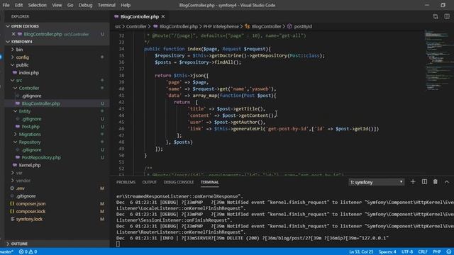454x255 pixels.
Task: Open the Edit menu
Action: (18, 5)
